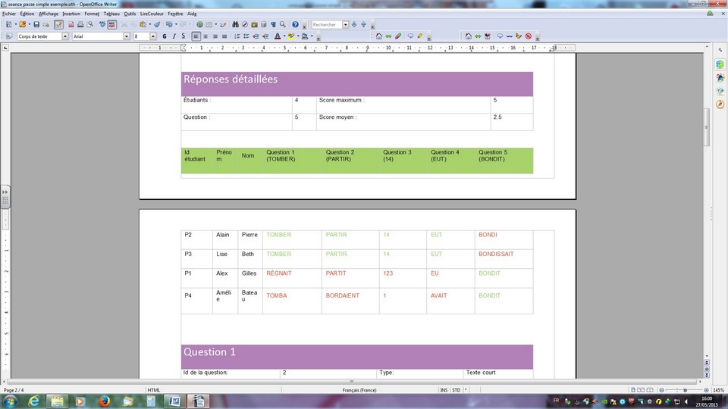Open the paragraph style 'Corps de texte' dropdown
The width and height of the screenshot is (728, 409).
coord(64,36)
